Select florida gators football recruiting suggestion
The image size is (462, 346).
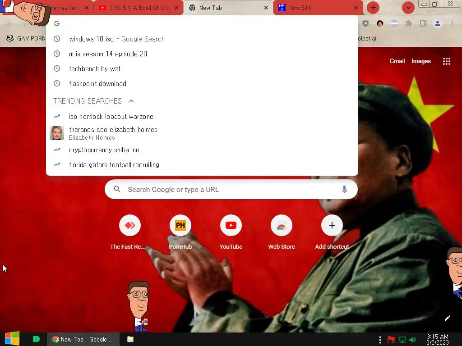tap(202, 165)
